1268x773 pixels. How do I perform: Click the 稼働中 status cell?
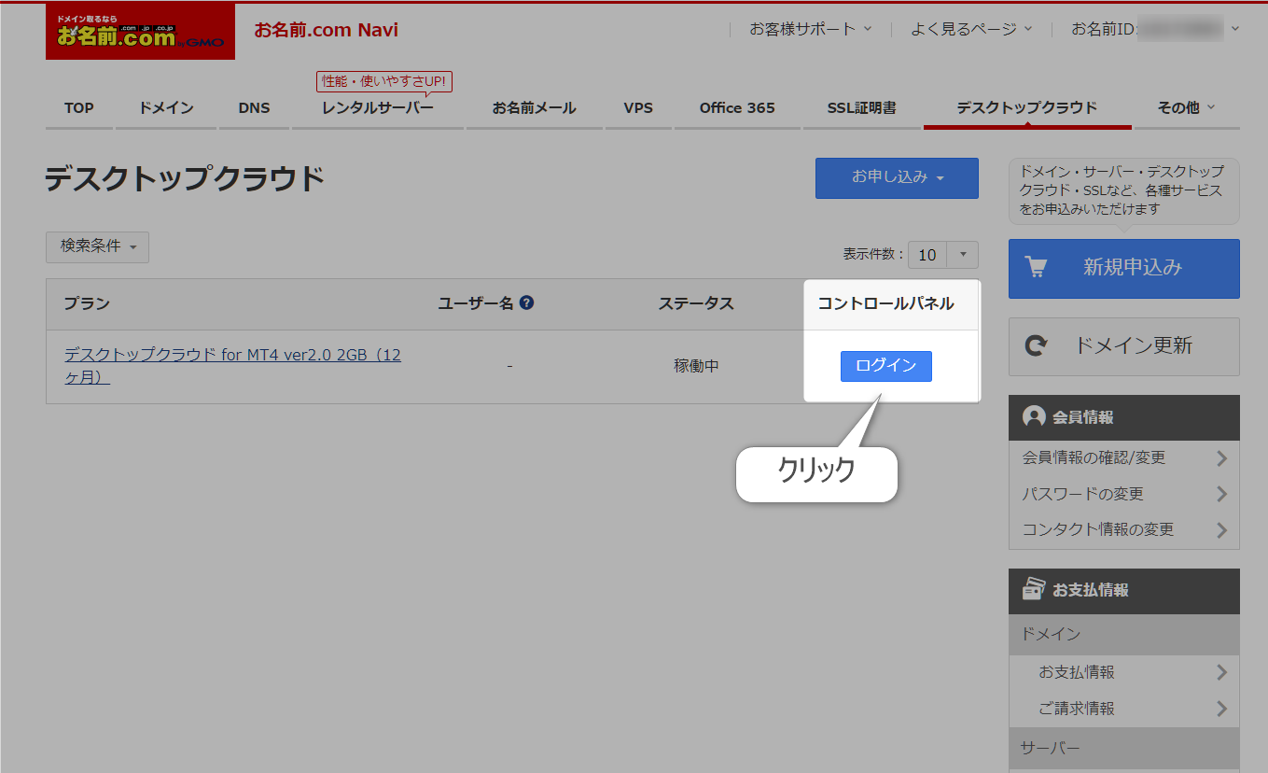click(696, 367)
